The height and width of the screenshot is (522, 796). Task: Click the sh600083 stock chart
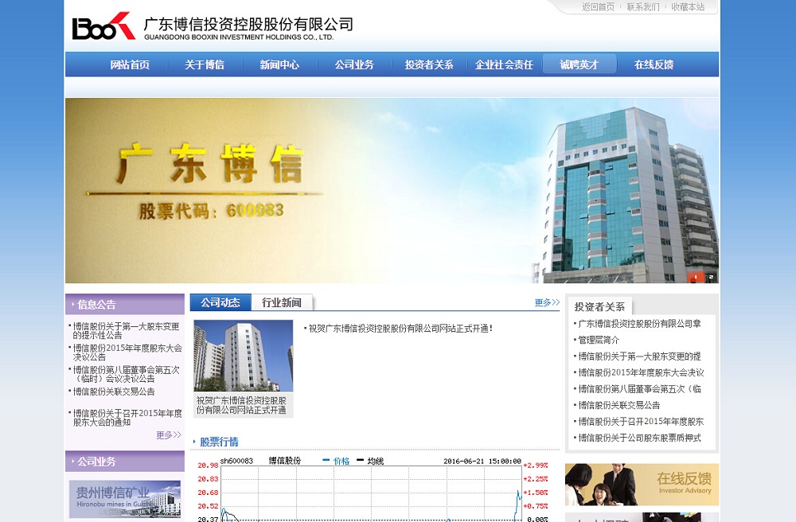pyautogui.click(x=372, y=489)
